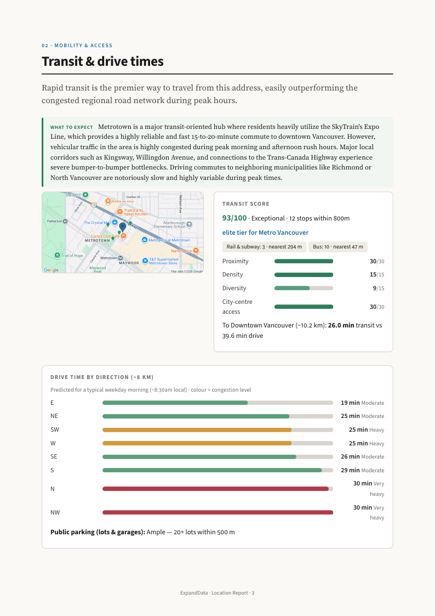Screen dimensions: 435x616
Task: Click the Proximity score bar
Action: pyautogui.click(x=304, y=261)
